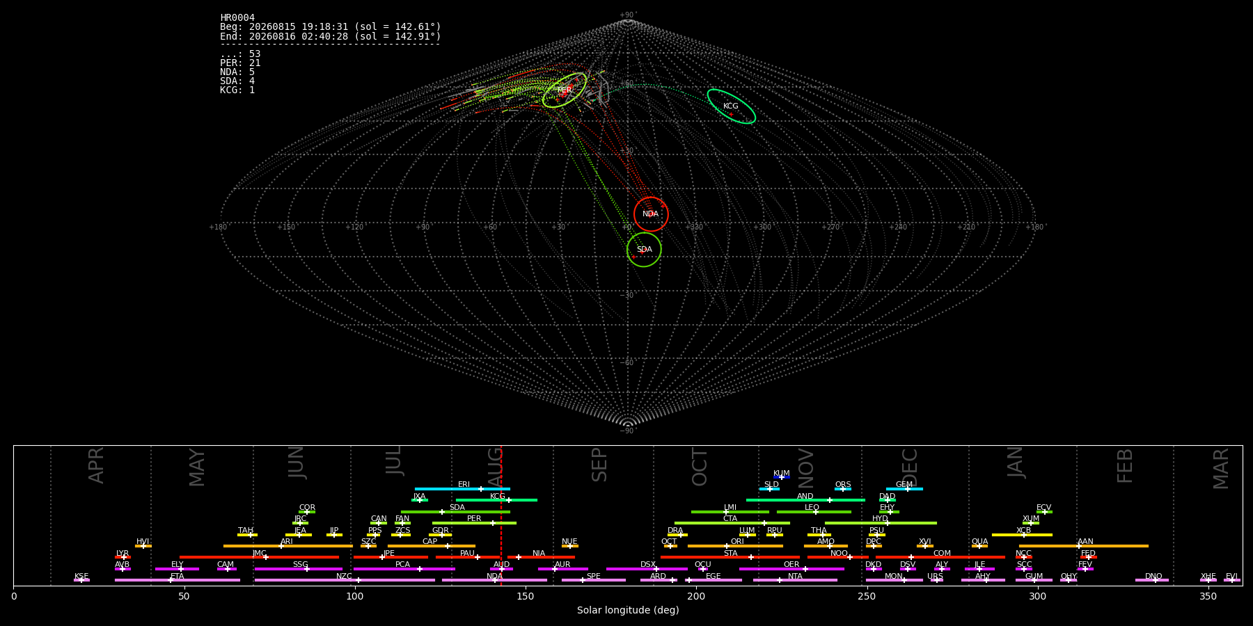Image resolution: width=1253 pixels, height=626 pixels.
Task: Select the LEO shower timeline bar
Action: click(814, 512)
